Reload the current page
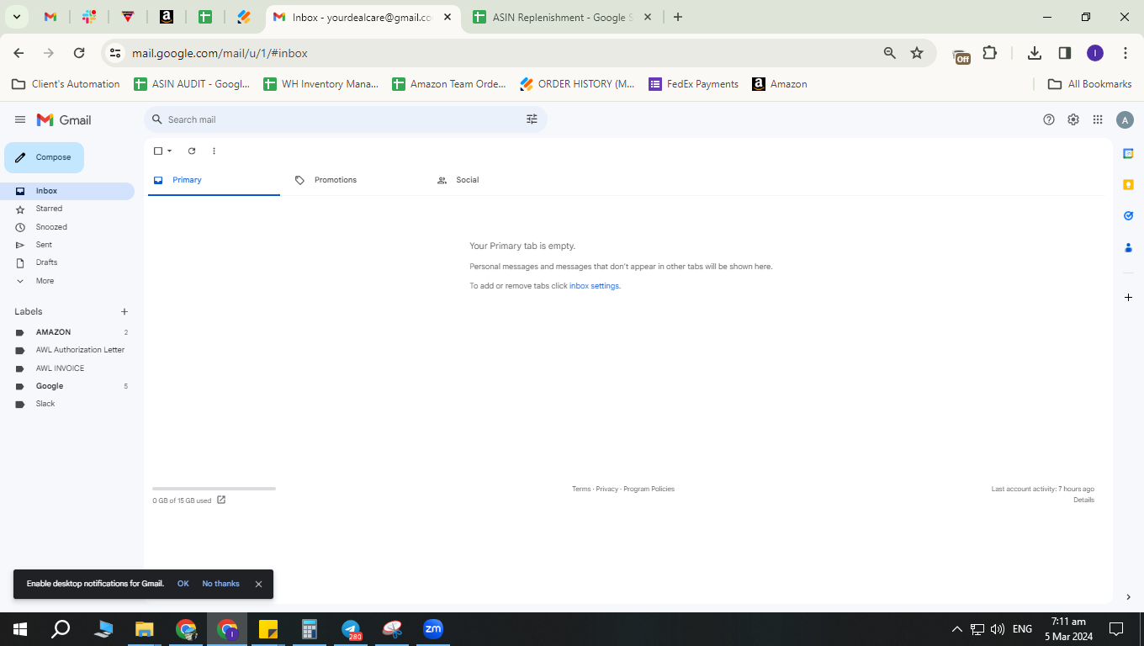 click(x=79, y=53)
